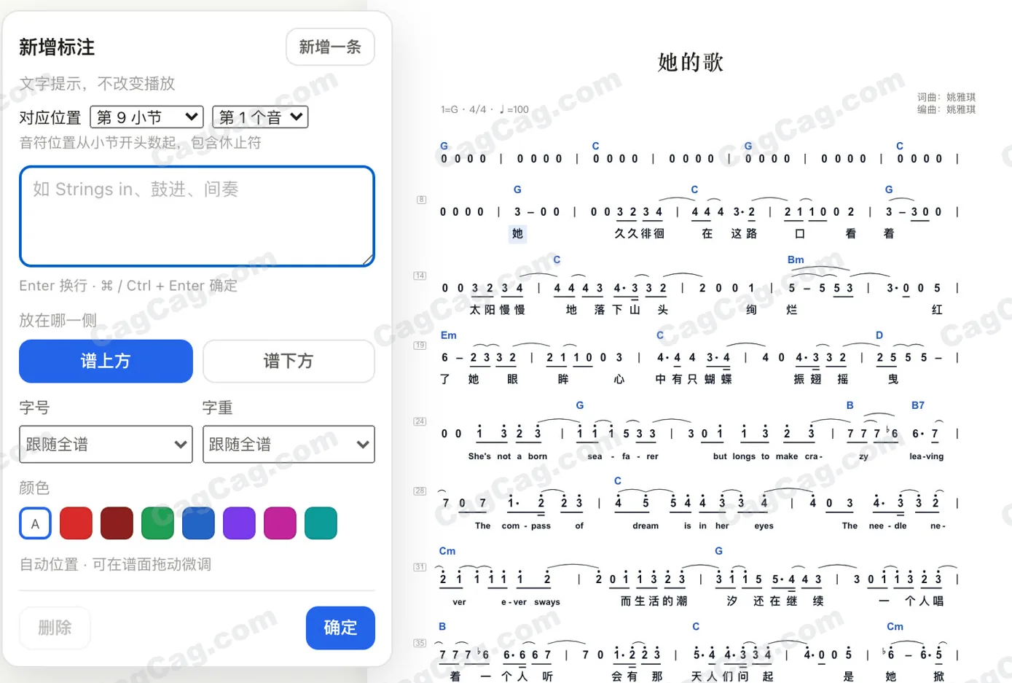Select 谱下方 placement option
This screenshot has width=1012, height=683.
(289, 361)
